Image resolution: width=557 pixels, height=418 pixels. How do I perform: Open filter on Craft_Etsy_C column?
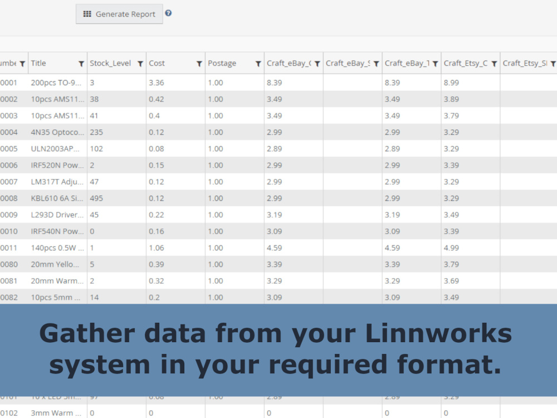pos(494,64)
